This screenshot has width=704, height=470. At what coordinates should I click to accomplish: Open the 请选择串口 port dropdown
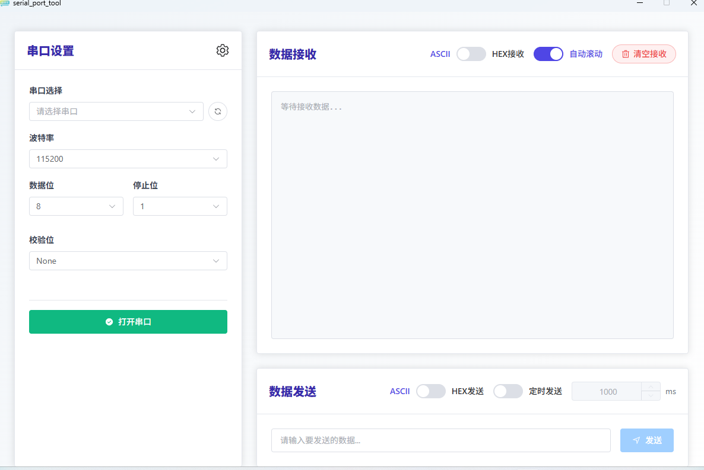pos(116,111)
